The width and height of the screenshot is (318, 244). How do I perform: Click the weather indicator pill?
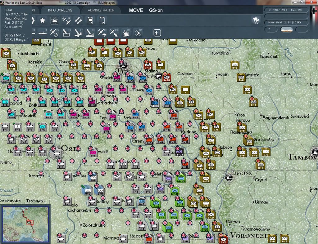point(287,30)
